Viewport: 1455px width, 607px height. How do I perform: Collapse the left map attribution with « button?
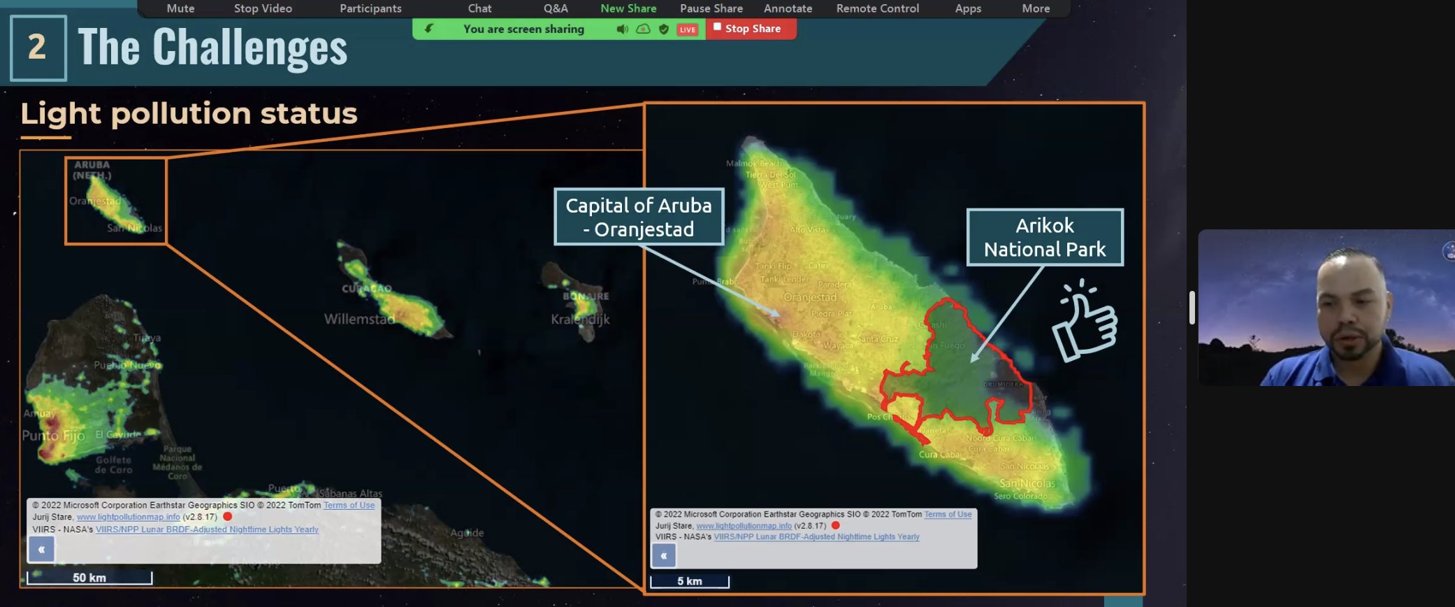tap(41, 550)
